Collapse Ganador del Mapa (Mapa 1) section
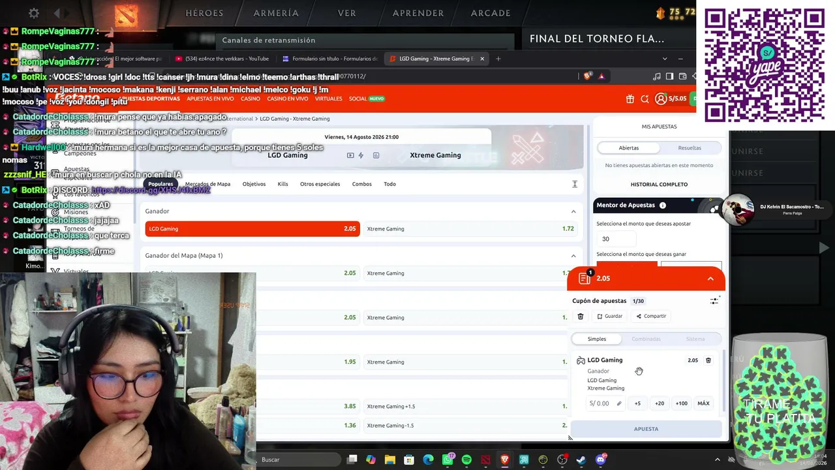The height and width of the screenshot is (470, 835). pos(573,256)
